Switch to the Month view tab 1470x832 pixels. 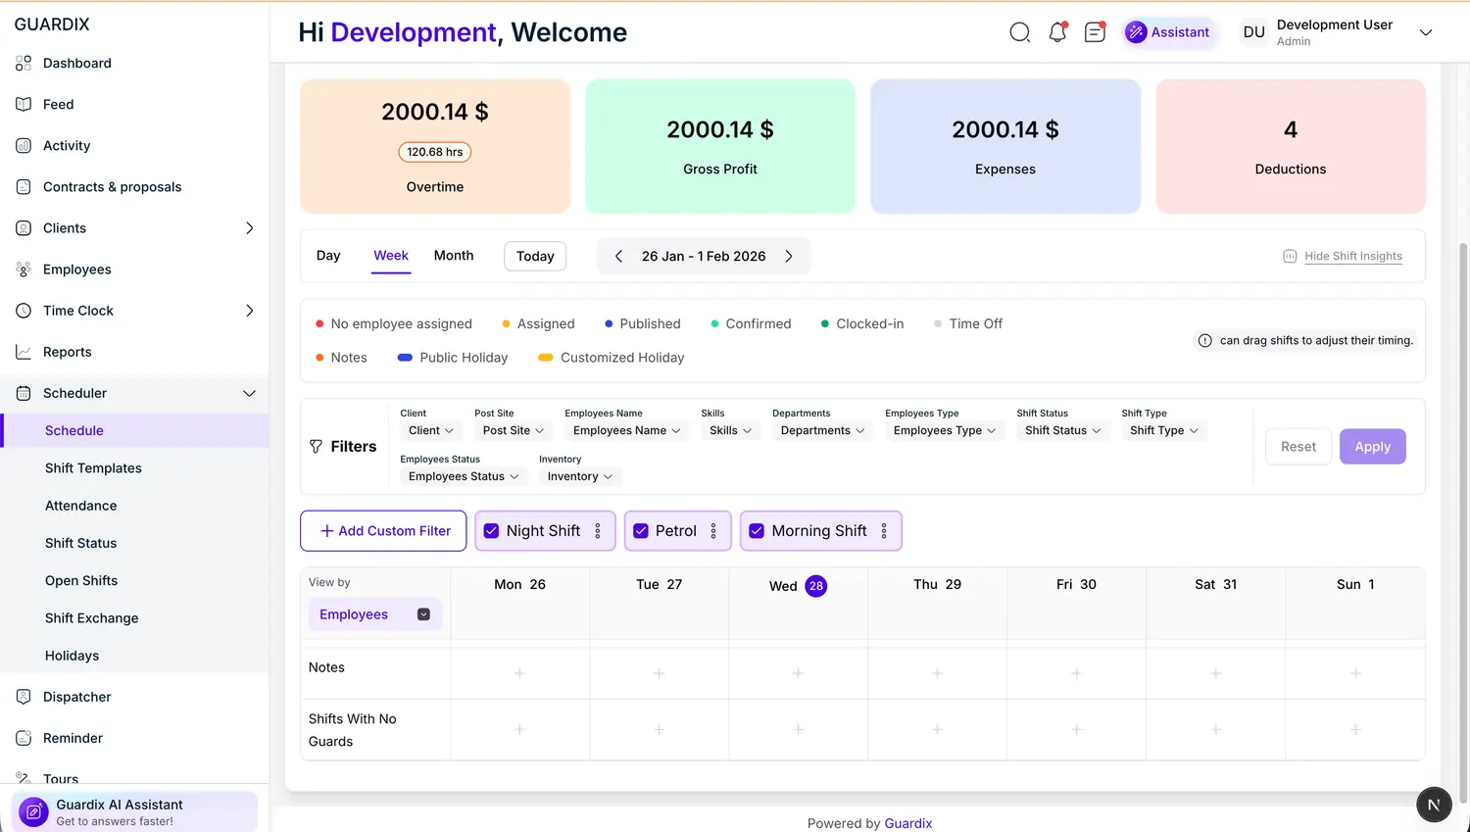[x=453, y=256]
